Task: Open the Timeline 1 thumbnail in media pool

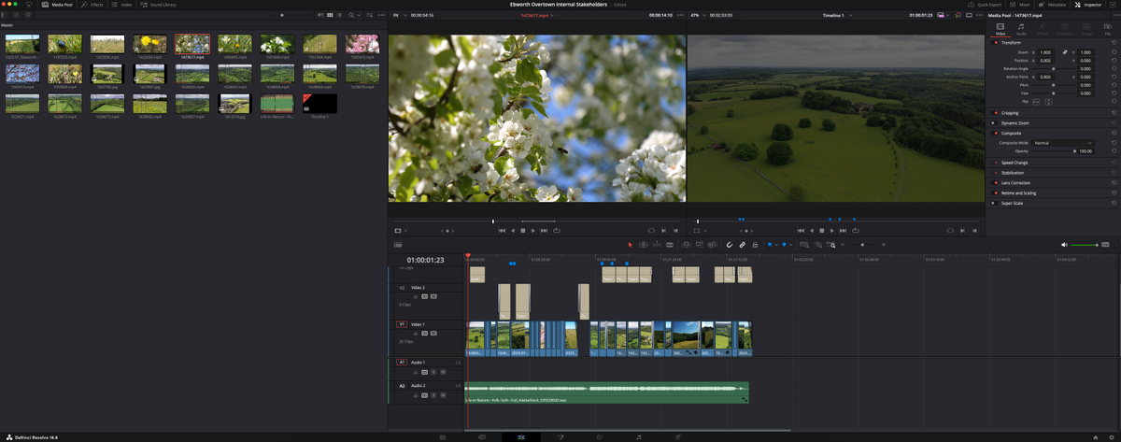Action: tap(319, 102)
